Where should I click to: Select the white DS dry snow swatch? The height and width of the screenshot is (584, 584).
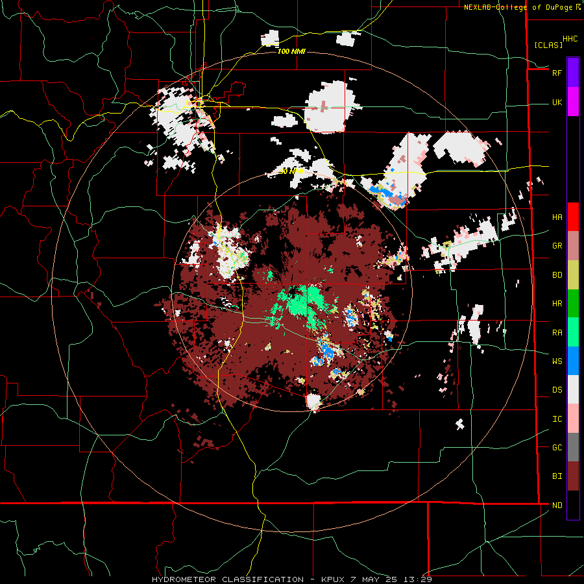[573, 389]
